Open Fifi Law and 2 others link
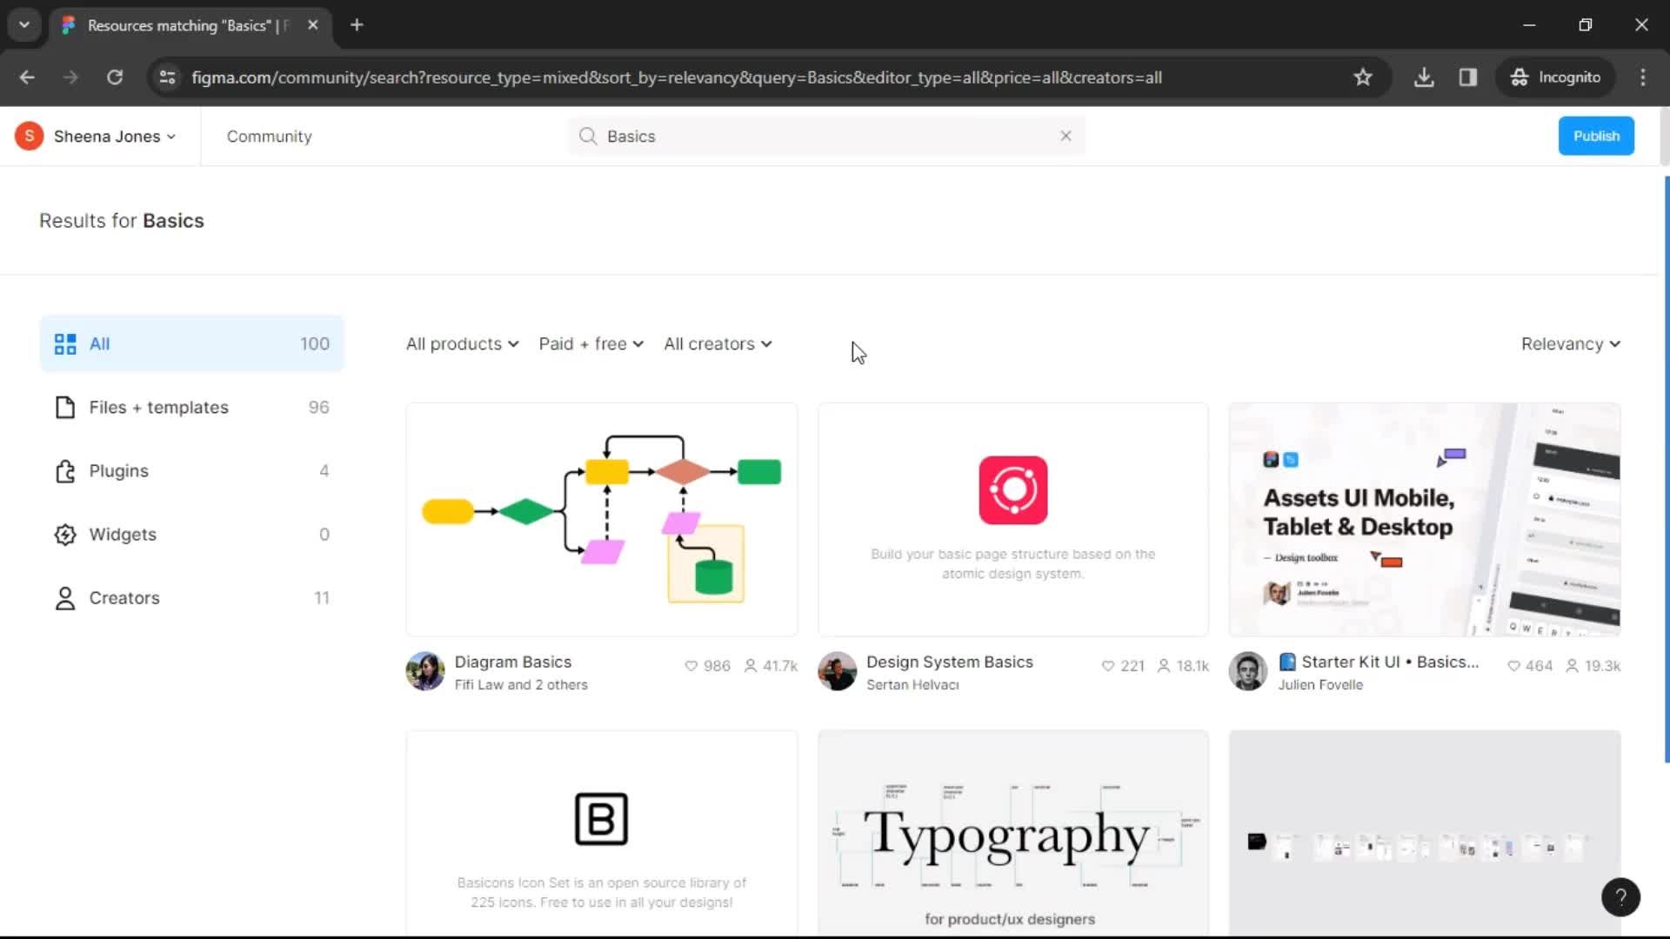The width and height of the screenshot is (1670, 939). point(520,685)
